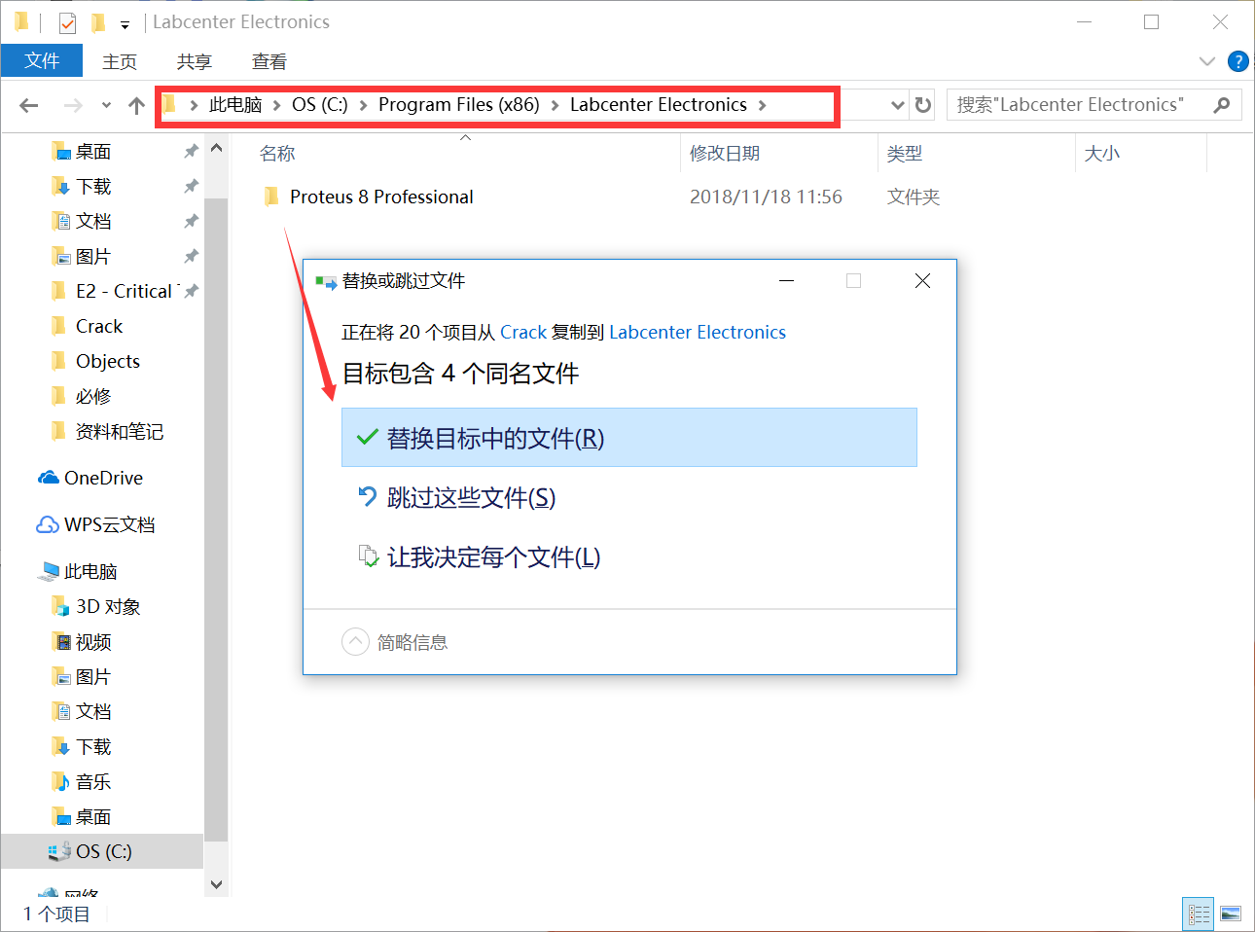Switch to the 共享 tab
1255x932 pixels.
coord(195,61)
